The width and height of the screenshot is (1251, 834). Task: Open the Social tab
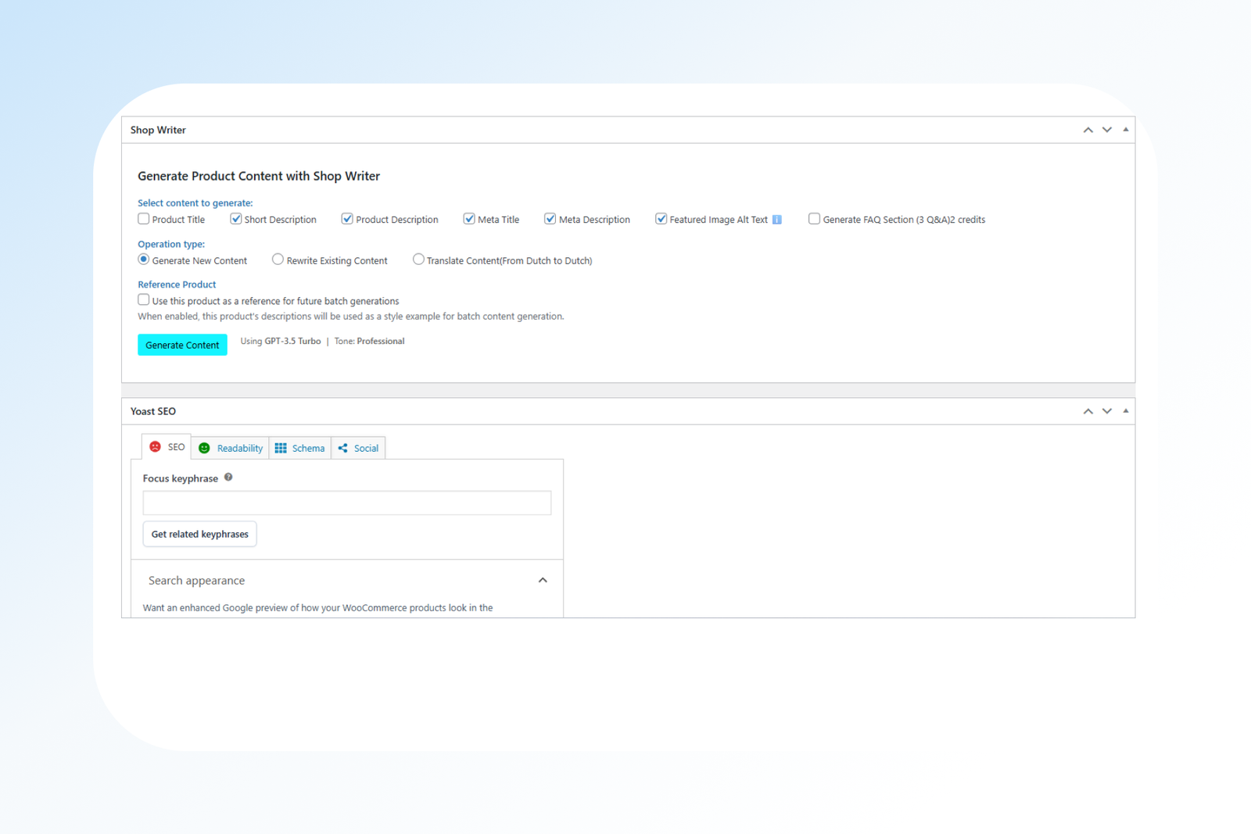point(359,448)
